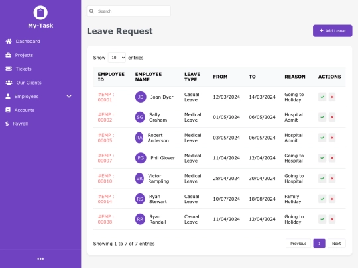Click employee ID #EMP : 00014
The height and width of the screenshot is (268, 358).
click(106, 199)
